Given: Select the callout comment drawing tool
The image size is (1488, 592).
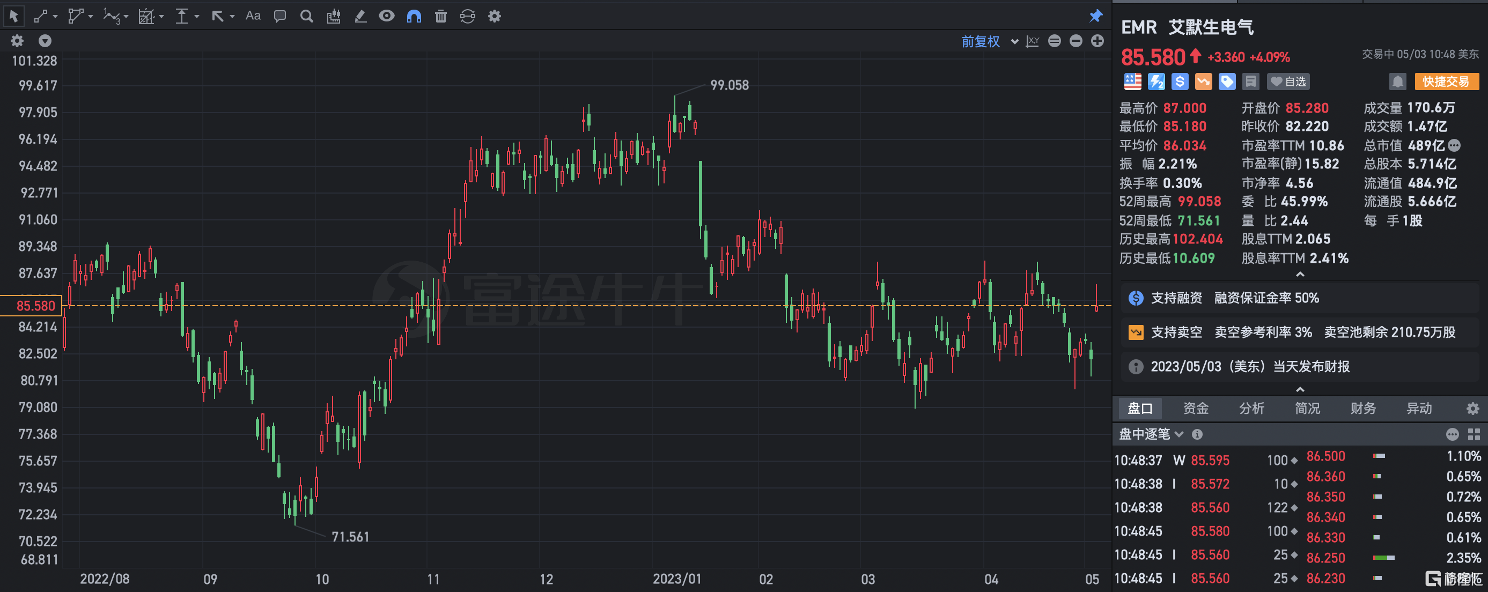Looking at the screenshot, I should pos(279,16).
